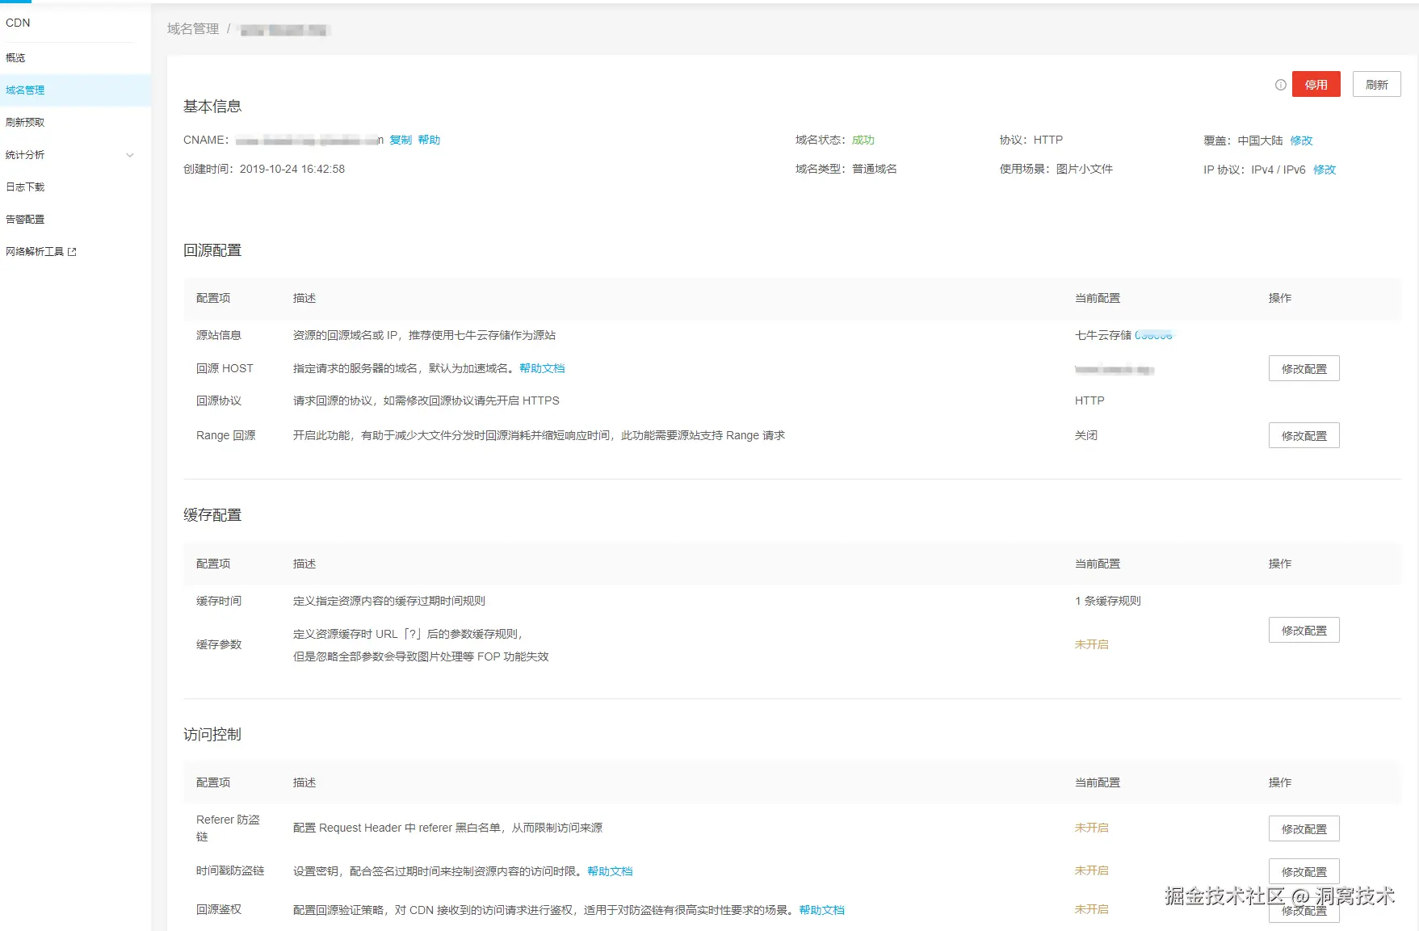The height and width of the screenshot is (931, 1419).
Task: Click the 基本信息 section heading
Action: tap(212, 107)
